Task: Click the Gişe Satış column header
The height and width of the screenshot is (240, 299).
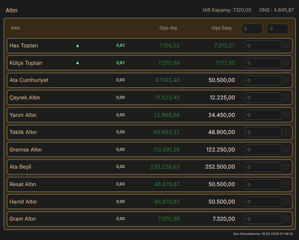Action: pos(221,28)
